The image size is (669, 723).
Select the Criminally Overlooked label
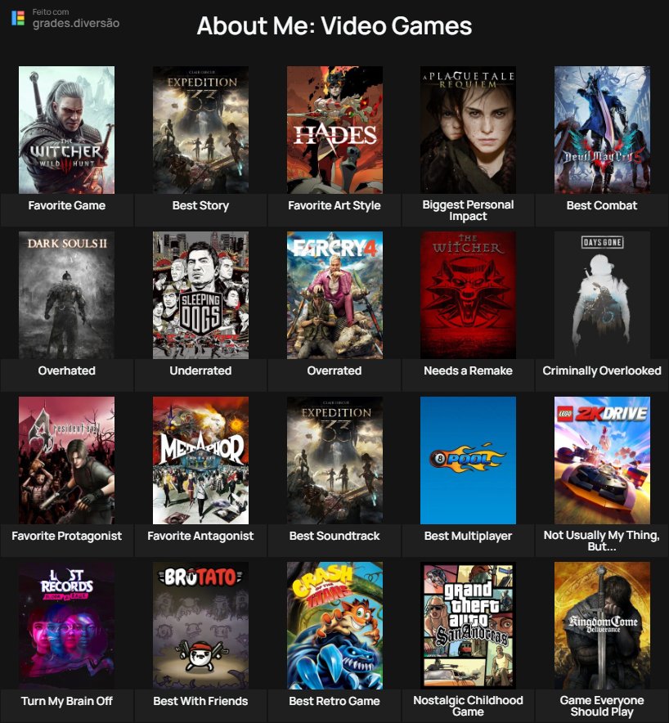tap(602, 370)
